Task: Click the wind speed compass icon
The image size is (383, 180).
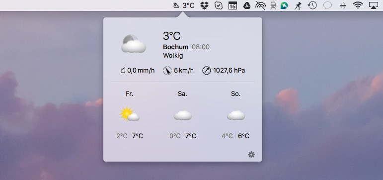Action: (x=167, y=71)
